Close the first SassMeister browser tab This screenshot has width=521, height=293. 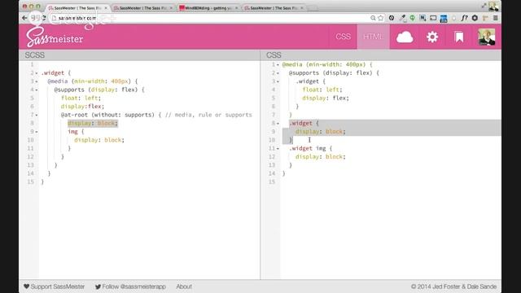[106, 7]
